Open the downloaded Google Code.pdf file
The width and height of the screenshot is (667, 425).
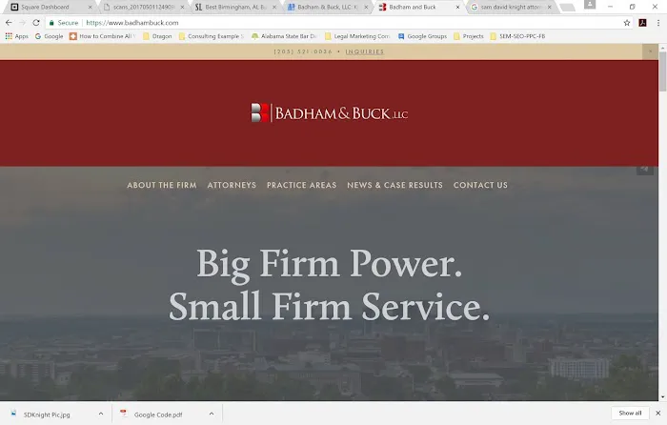click(x=158, y=415)
